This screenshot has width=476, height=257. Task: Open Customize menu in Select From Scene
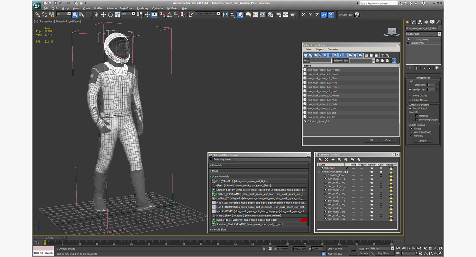click(333, 49)
